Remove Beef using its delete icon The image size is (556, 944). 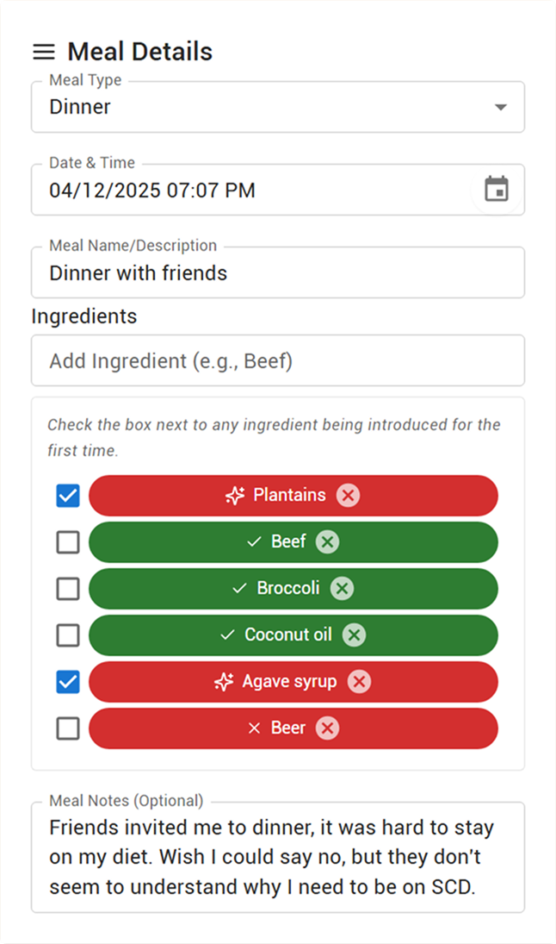tap(328, 542)
